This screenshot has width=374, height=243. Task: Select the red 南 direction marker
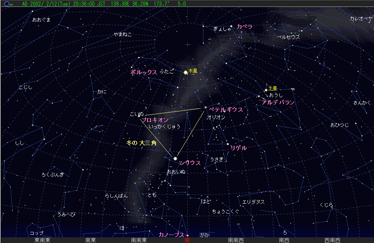coord(187,240)
